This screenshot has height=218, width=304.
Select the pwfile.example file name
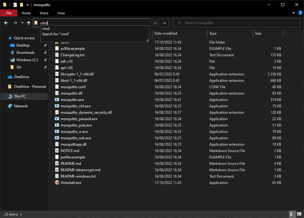pyautogui.click(x=73, y=157)
